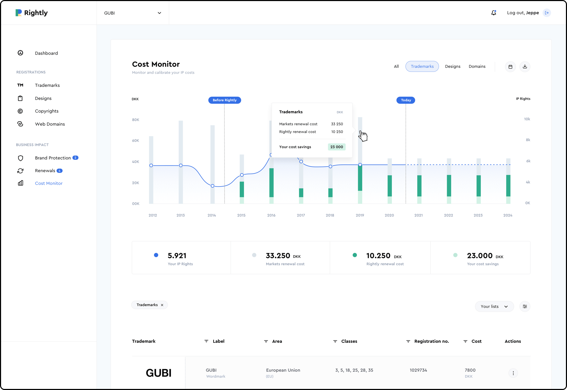Screen dimensions: 567x390
Task: Click the 7800 DKK cost cell
Action: 470,373
